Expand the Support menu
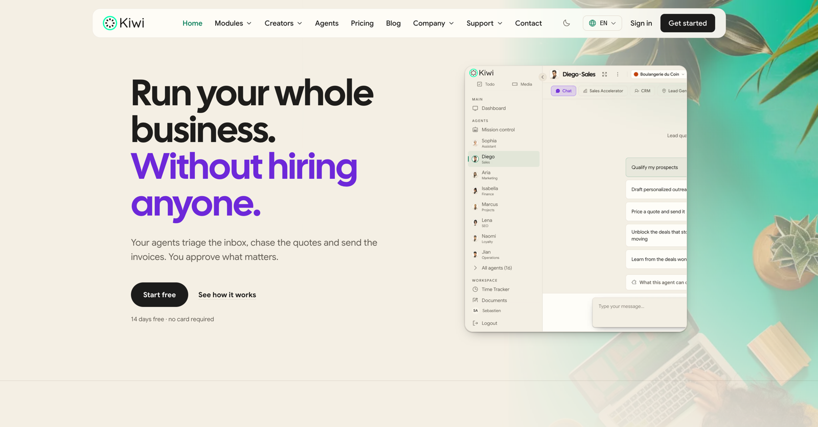Image resolution: width=818 pixels, height=427 pixels. (x=484, y=23)
